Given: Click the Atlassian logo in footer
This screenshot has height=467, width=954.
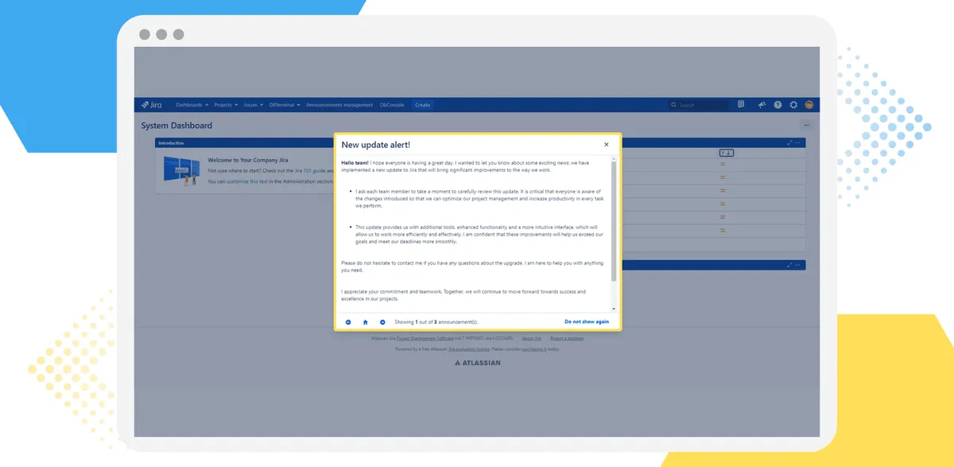Looking at the screenshot, I should [x=477, y=363].
